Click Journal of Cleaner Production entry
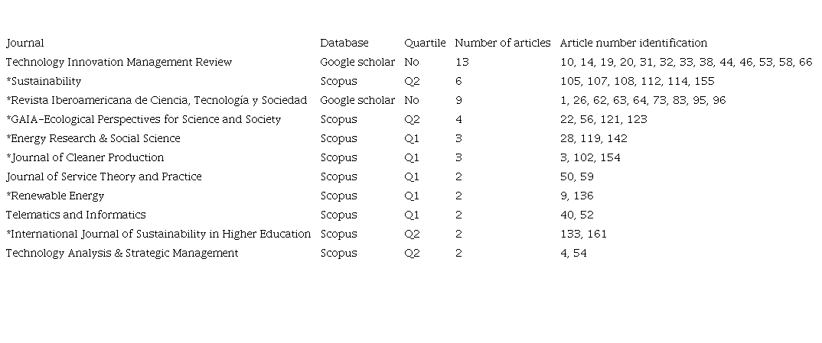The width and height of the screenshot is (822, 343). [x=85, y=157]
